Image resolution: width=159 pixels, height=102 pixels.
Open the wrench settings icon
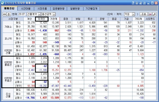154,14
